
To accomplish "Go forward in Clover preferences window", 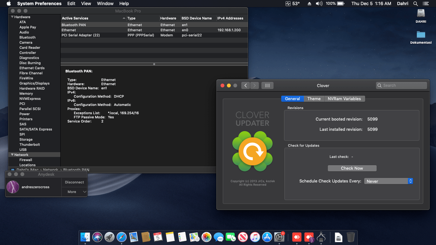I will (x=254, y=85).
